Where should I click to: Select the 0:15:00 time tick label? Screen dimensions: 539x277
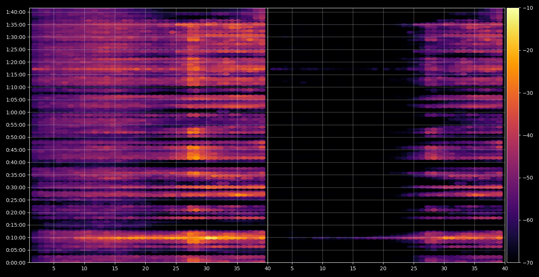click(16, 225)
